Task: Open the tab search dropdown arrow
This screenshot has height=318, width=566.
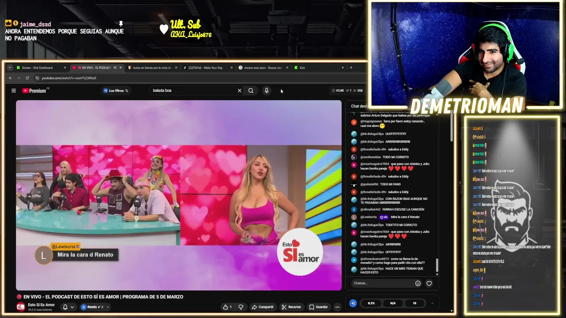Action: tap(10, 68)
